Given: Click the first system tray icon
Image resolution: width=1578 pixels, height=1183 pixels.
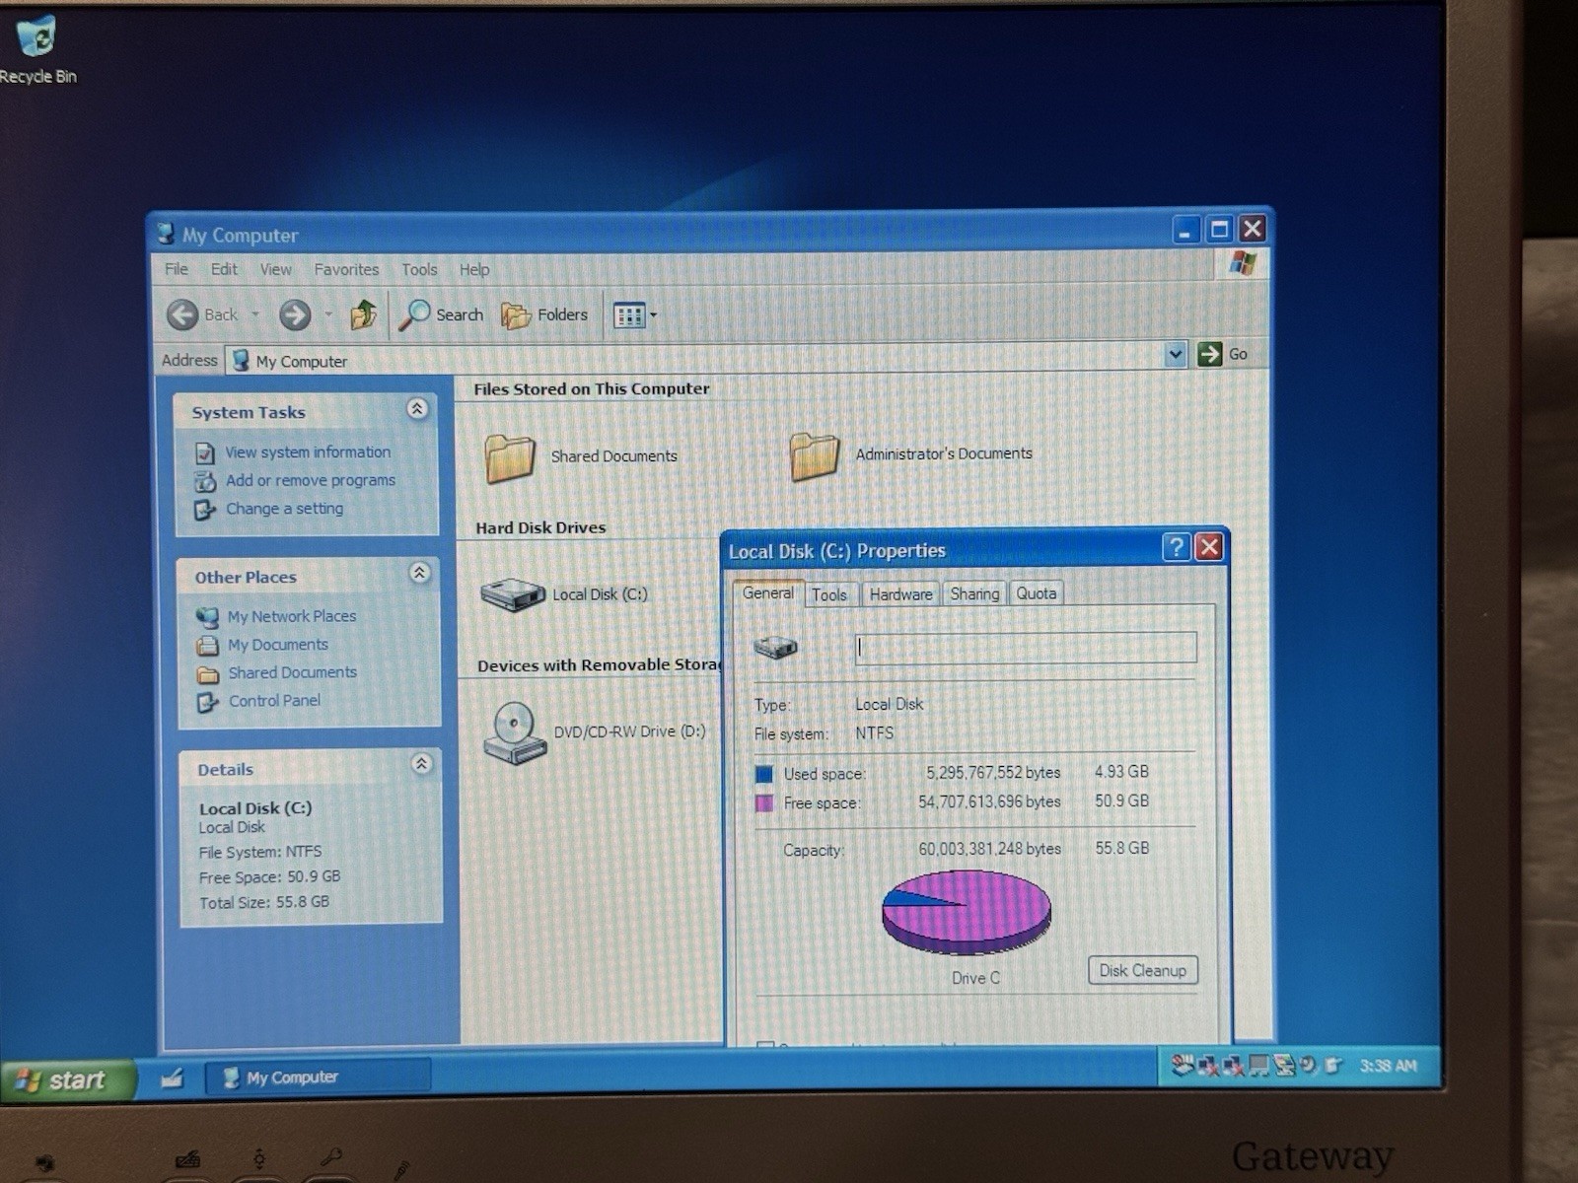Looking at the screenshot, I should pyautogui.click(x=1182, y=1066).
